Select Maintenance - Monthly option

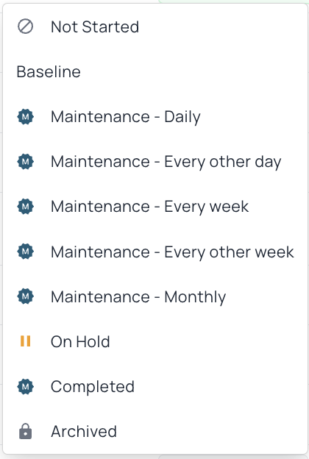155,296
